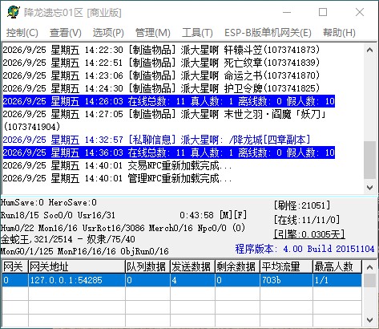379x329 pixels.
Task: Click the 最高人数 column header
Action: pyautogui.click(x=337, y=266)
